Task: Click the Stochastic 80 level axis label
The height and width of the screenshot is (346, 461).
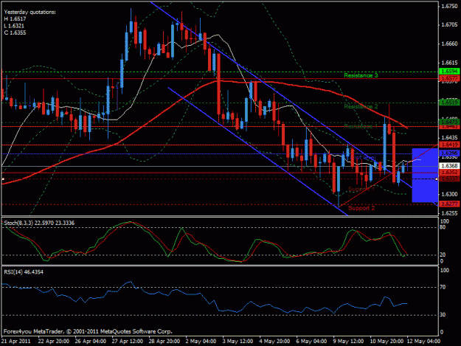Action: tap(443, 227)
